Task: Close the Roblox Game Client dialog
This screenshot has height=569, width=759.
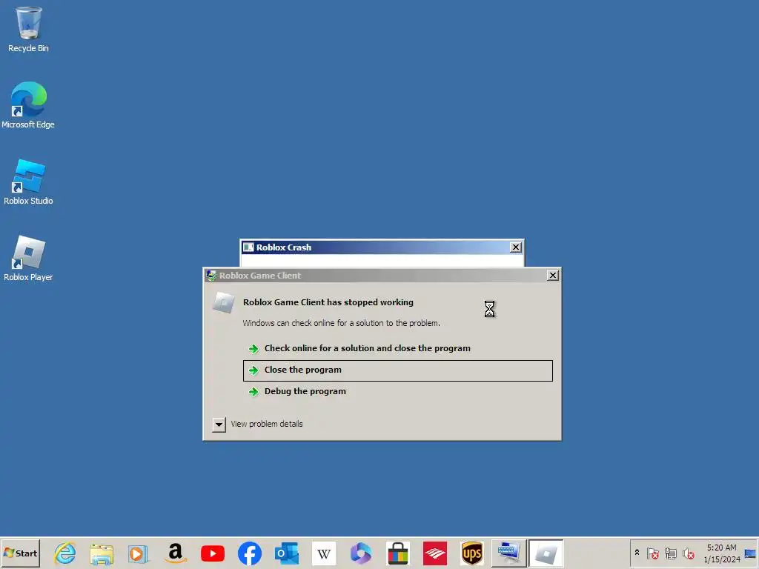Action: [552, 276]
